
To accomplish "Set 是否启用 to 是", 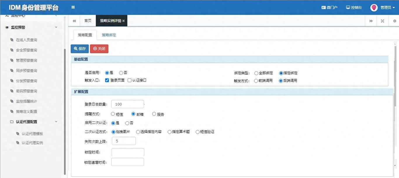I will [107, 73].
